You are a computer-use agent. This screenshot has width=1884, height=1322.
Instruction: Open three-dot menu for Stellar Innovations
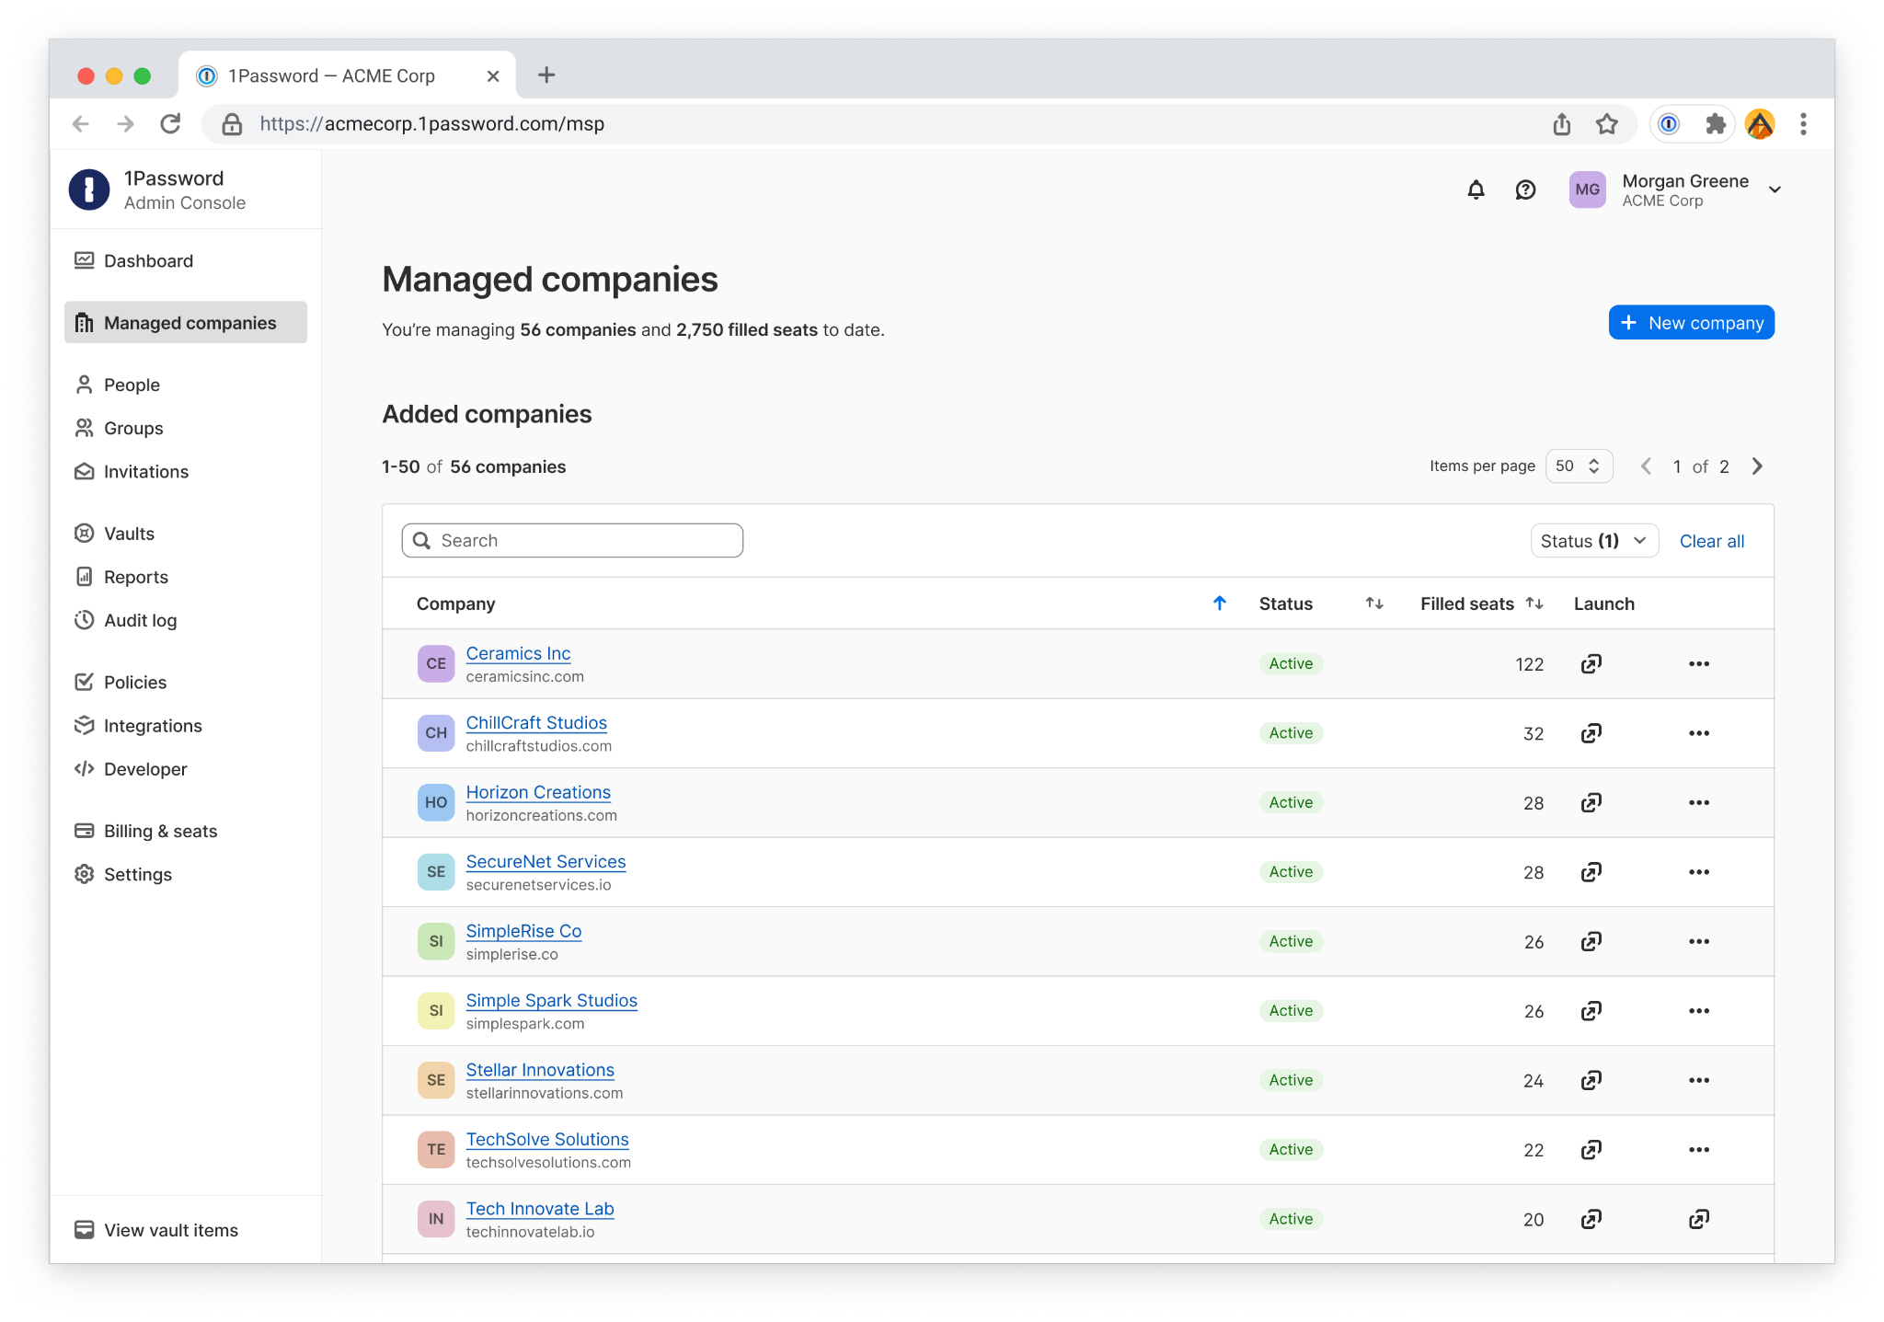[x=1698, y=1080]
